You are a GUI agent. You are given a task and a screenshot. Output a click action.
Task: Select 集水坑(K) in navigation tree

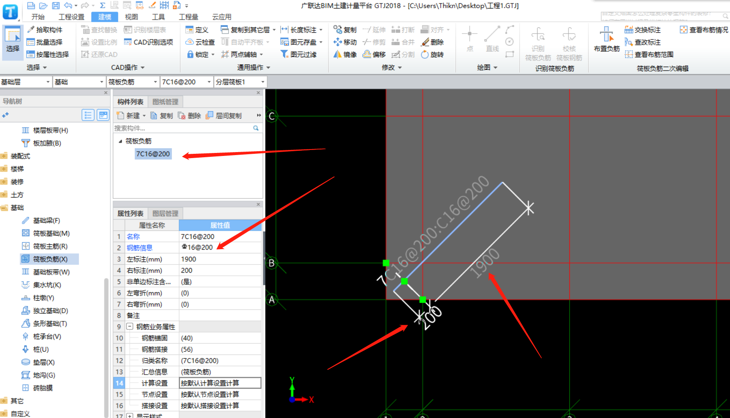(x=47, y=285)
